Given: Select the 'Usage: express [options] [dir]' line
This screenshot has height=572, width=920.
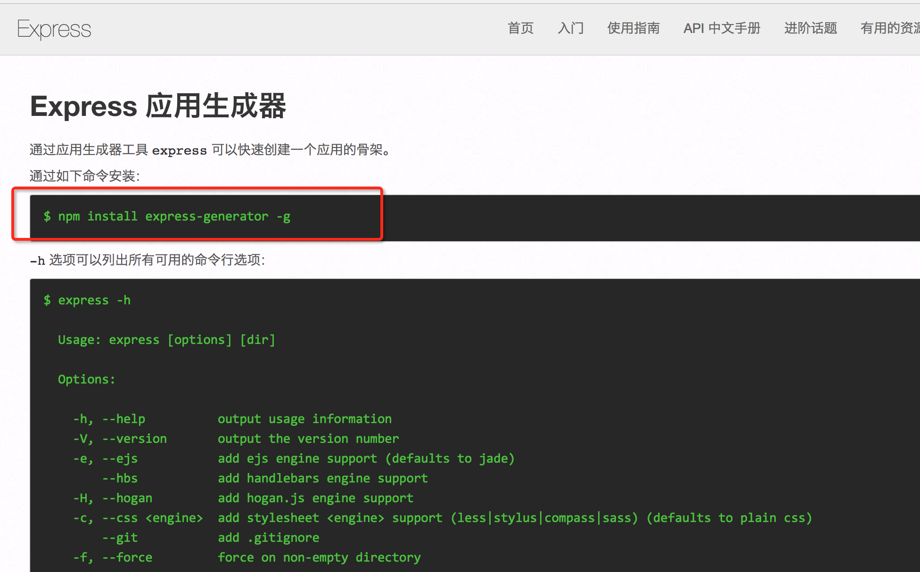Looking at the screenshot, I should point(166,340).
